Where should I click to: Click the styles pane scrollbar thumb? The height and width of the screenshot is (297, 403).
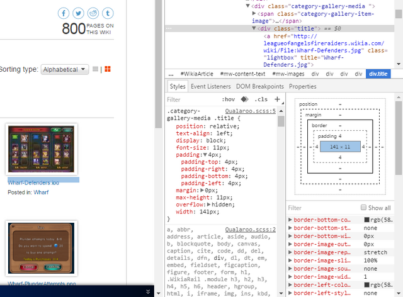(x=281, y=121)
